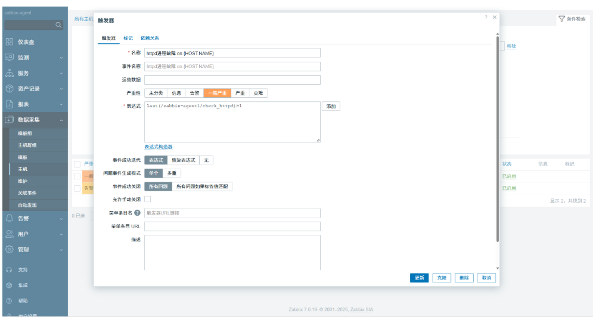Click inside the 描述 text area
The image size is (593, 323).
(232, 253)
